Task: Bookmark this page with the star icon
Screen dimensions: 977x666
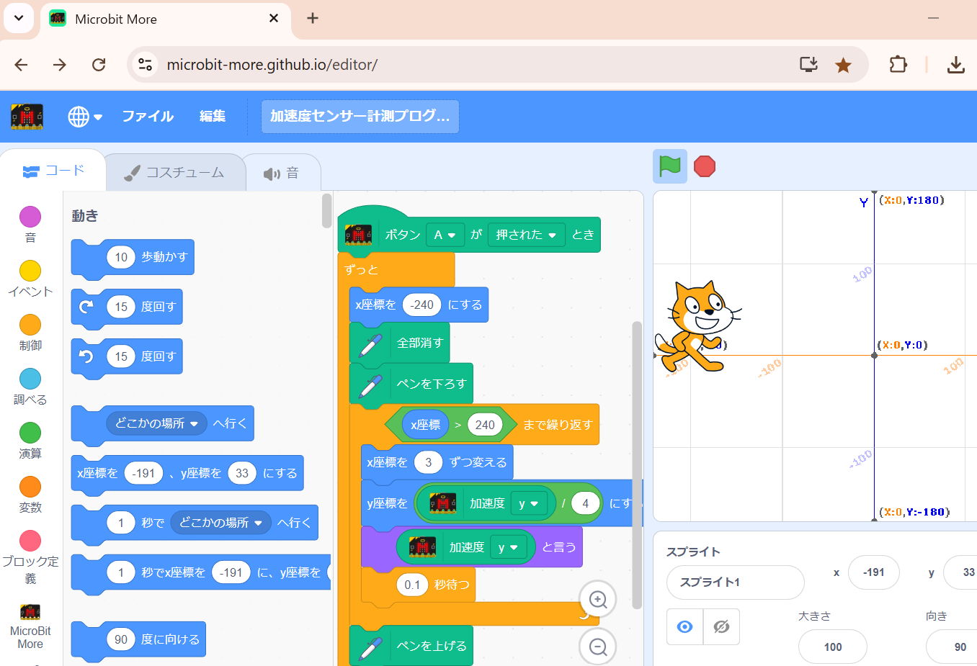Action: [843, 65]
